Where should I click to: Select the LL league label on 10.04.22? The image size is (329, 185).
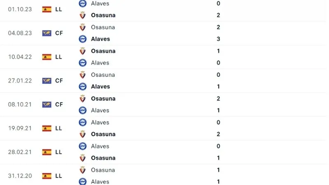[x=58, y=57]
